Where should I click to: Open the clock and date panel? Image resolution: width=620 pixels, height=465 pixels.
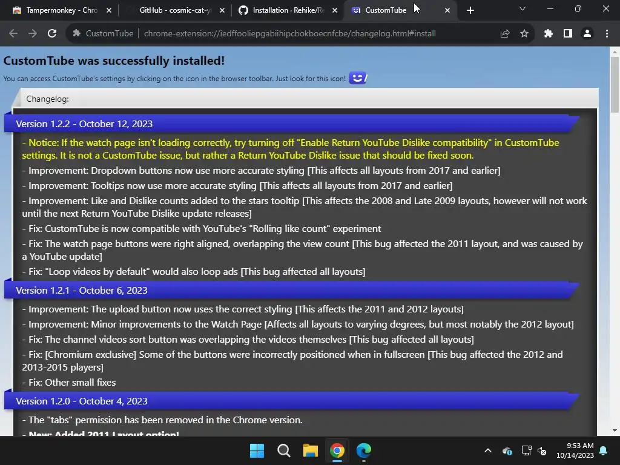tap(575, 450)
